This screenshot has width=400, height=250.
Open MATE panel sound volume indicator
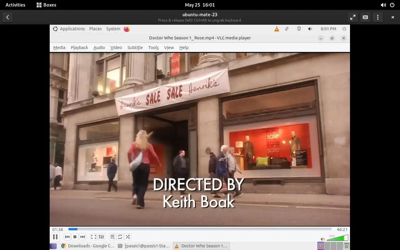pos(310,29)
